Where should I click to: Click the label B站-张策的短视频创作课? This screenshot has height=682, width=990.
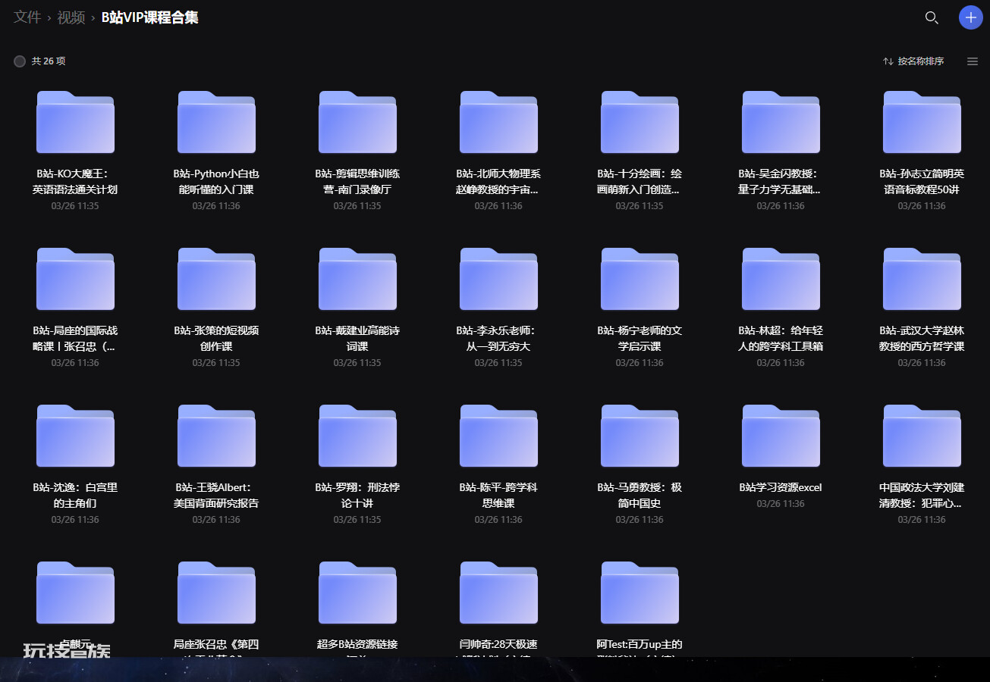(216, 339)
